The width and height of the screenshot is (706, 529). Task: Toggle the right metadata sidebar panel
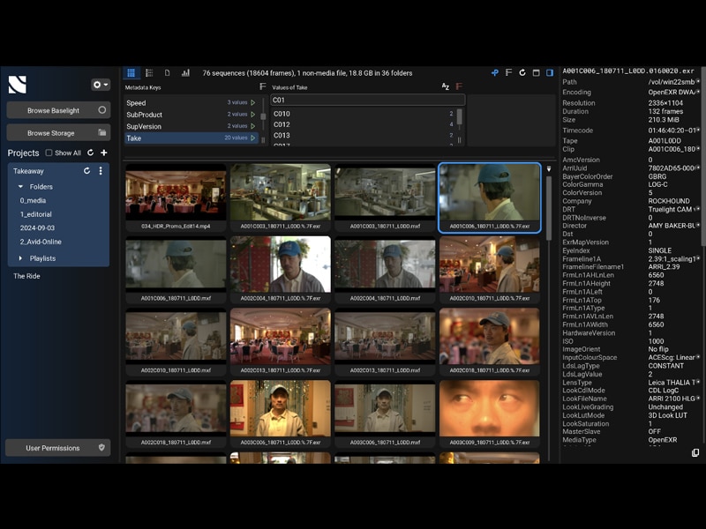(550, 73)
